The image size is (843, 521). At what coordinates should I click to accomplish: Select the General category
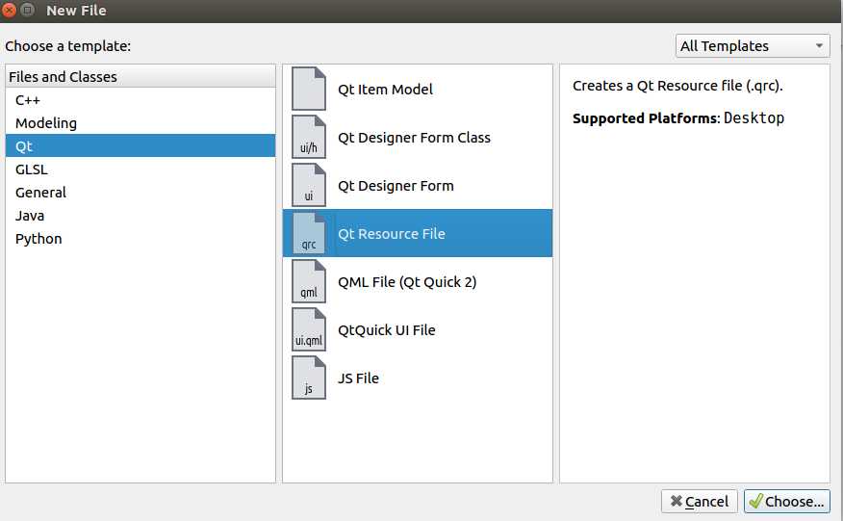140,193
